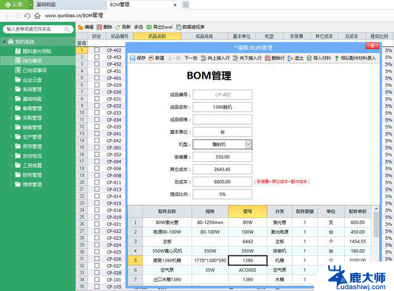
Task: Click Edit (编辑) in the list toolbar
Action: pos(86,27)
